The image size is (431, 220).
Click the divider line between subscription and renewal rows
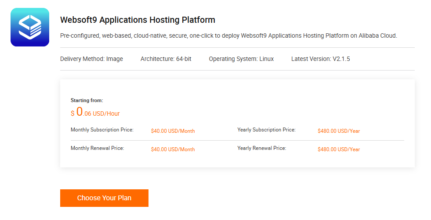(x=237, y=141)
